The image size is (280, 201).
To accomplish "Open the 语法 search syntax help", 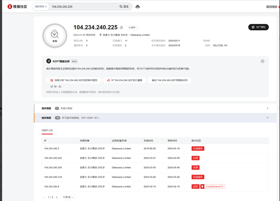I will click(124, 7).
